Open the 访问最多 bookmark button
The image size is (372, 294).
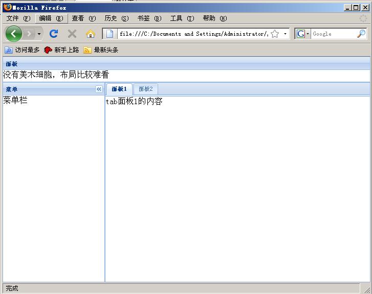tap(23, 50)
